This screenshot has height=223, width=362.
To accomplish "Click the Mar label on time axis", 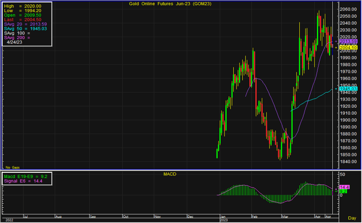I will [285, 216].
